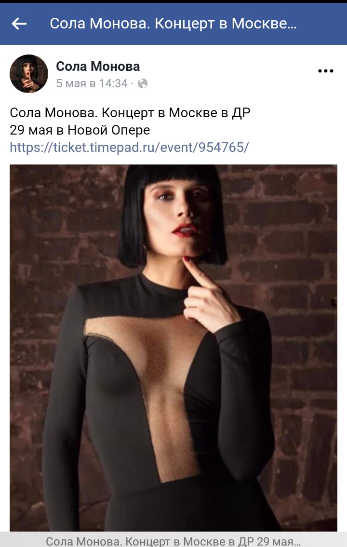Click the author name Сола Монова
Screen dimensions: 347x547
98,66
